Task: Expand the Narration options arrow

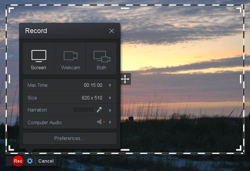Action: (110, 110)
